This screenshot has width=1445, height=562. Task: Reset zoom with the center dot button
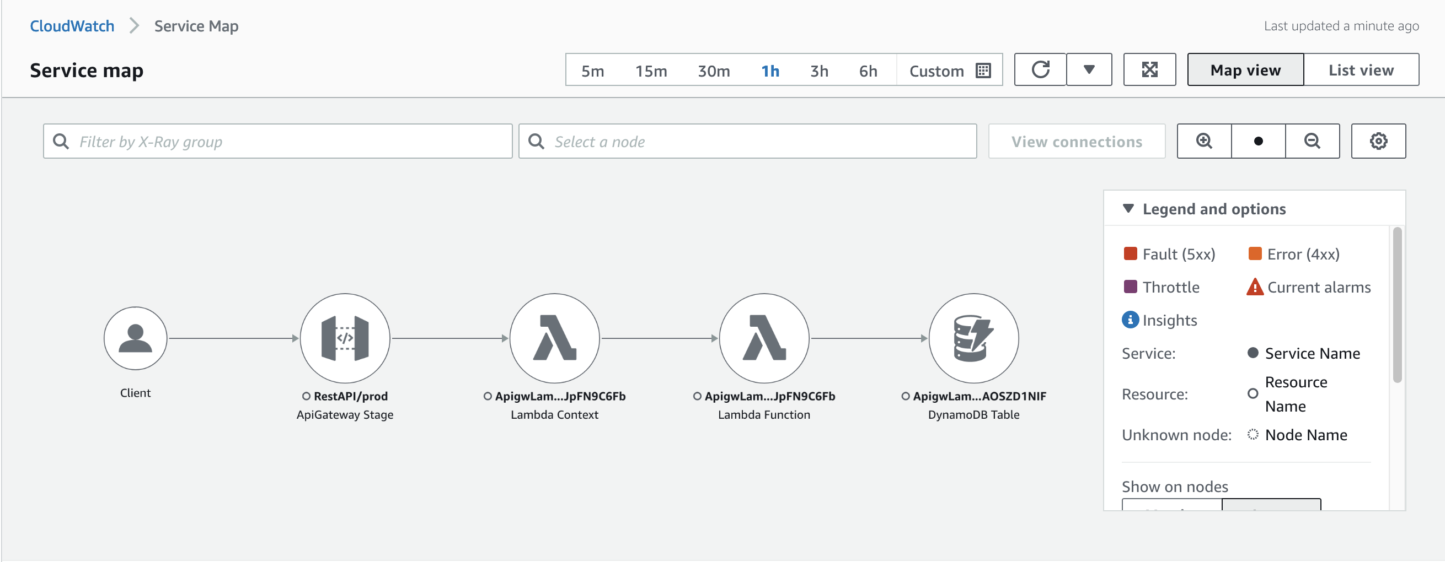[1258, 141]
